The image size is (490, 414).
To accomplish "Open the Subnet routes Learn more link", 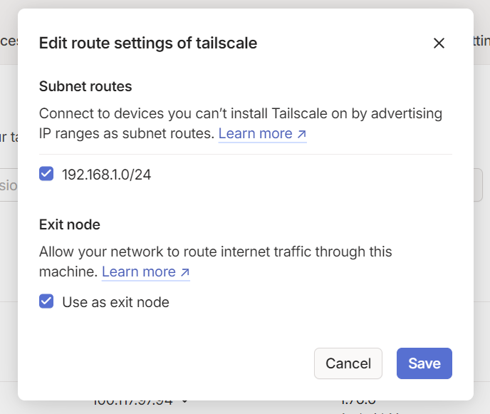I will point(262,133).
